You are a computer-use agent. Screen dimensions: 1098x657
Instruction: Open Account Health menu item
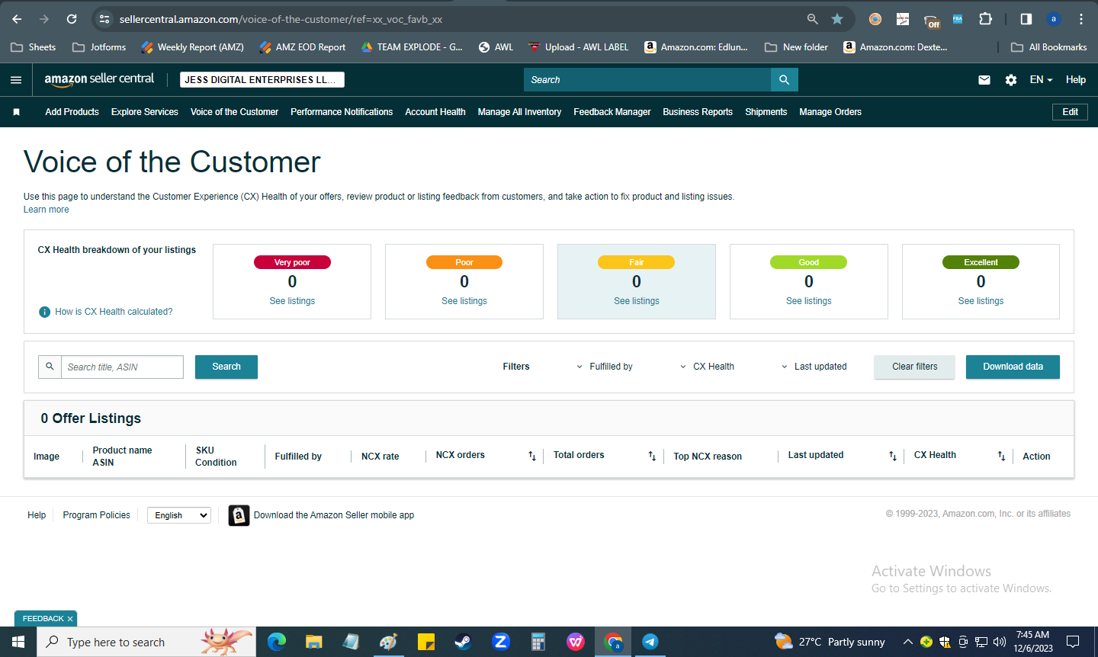click(x=435, y=112)
